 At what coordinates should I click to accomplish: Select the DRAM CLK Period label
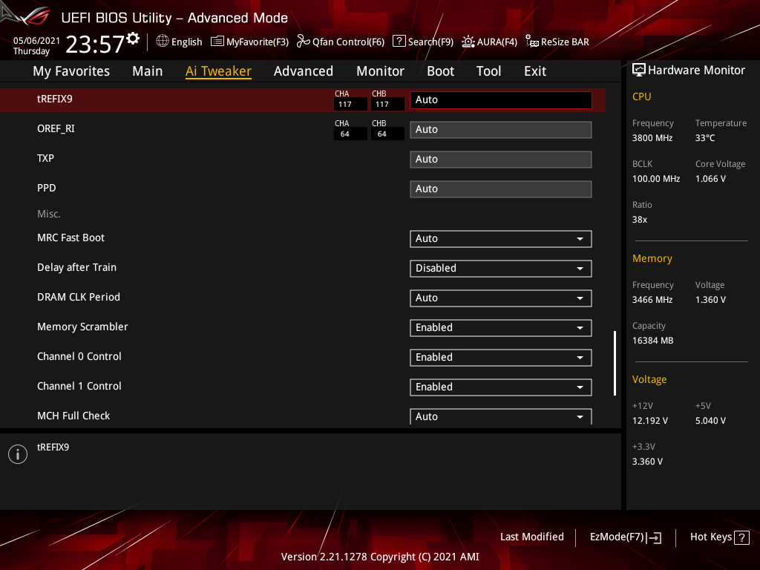(x=79, y=297)
